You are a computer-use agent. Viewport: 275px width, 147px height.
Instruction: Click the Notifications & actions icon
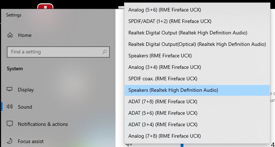[x=10, y=124]
